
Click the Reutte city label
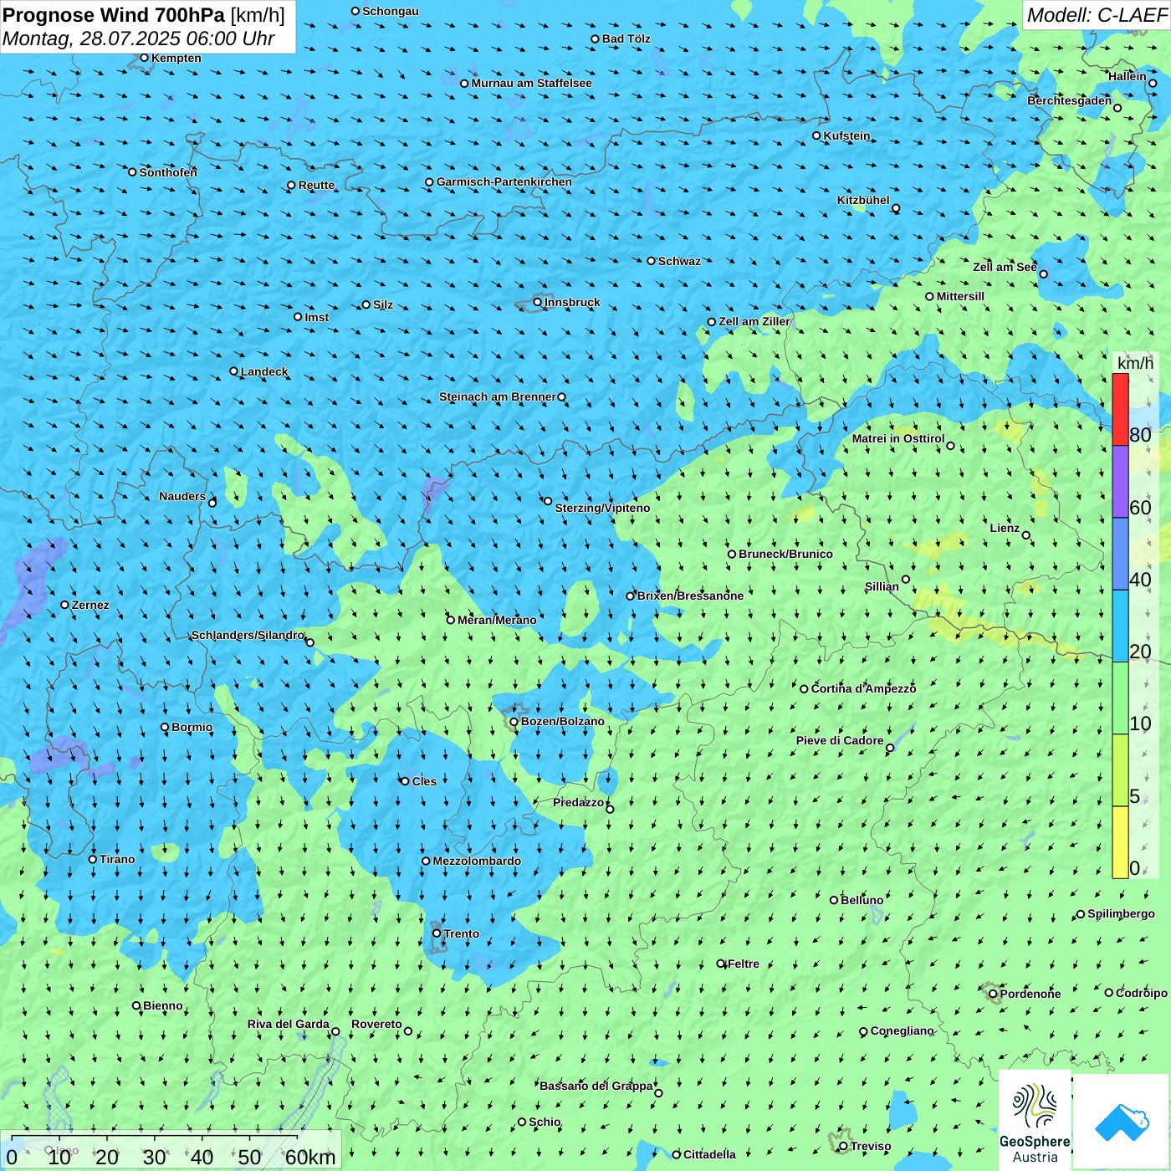316,185
